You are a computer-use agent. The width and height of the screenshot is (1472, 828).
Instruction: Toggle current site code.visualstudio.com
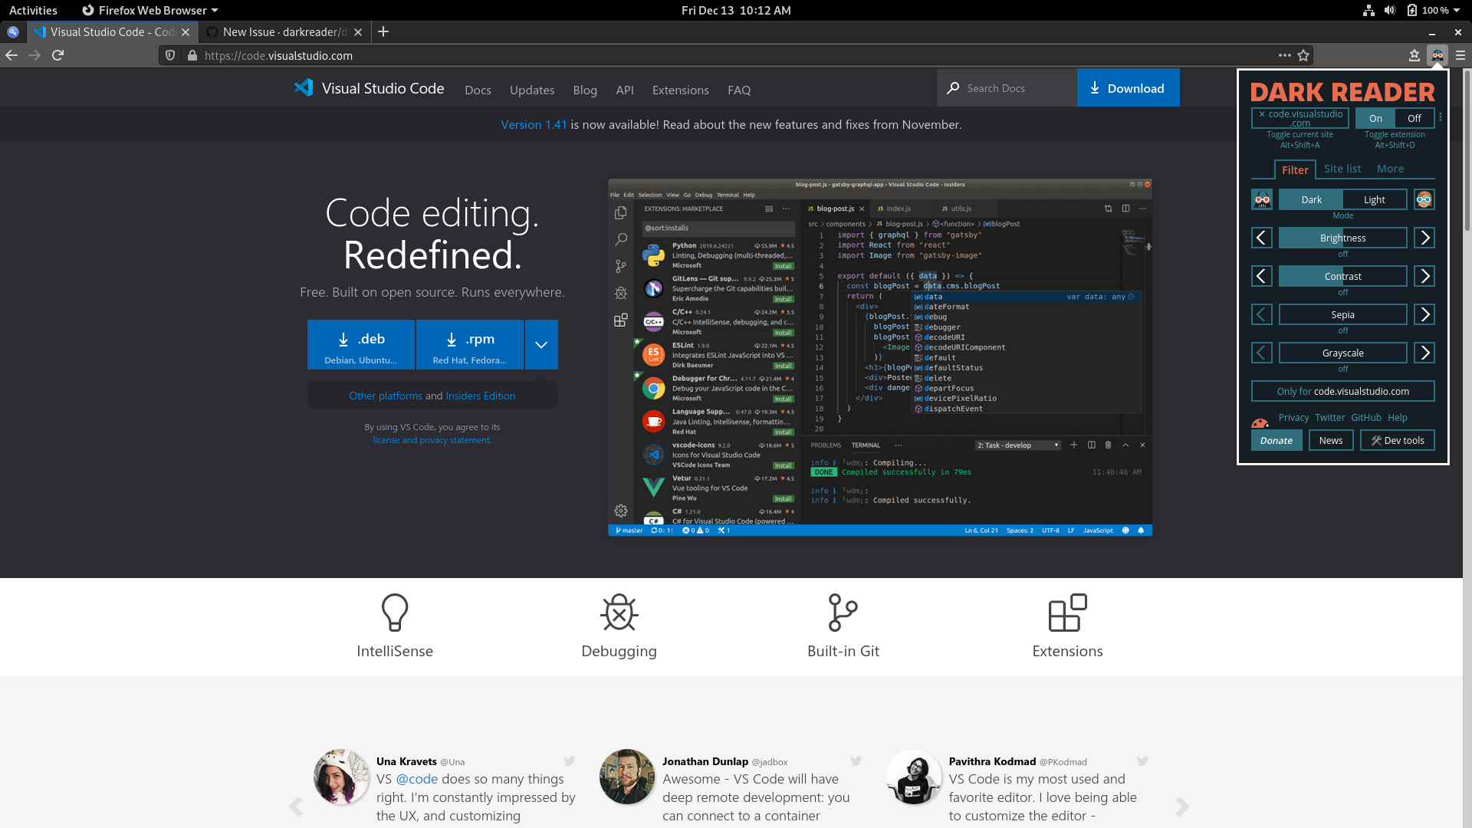coord(1300,118)
